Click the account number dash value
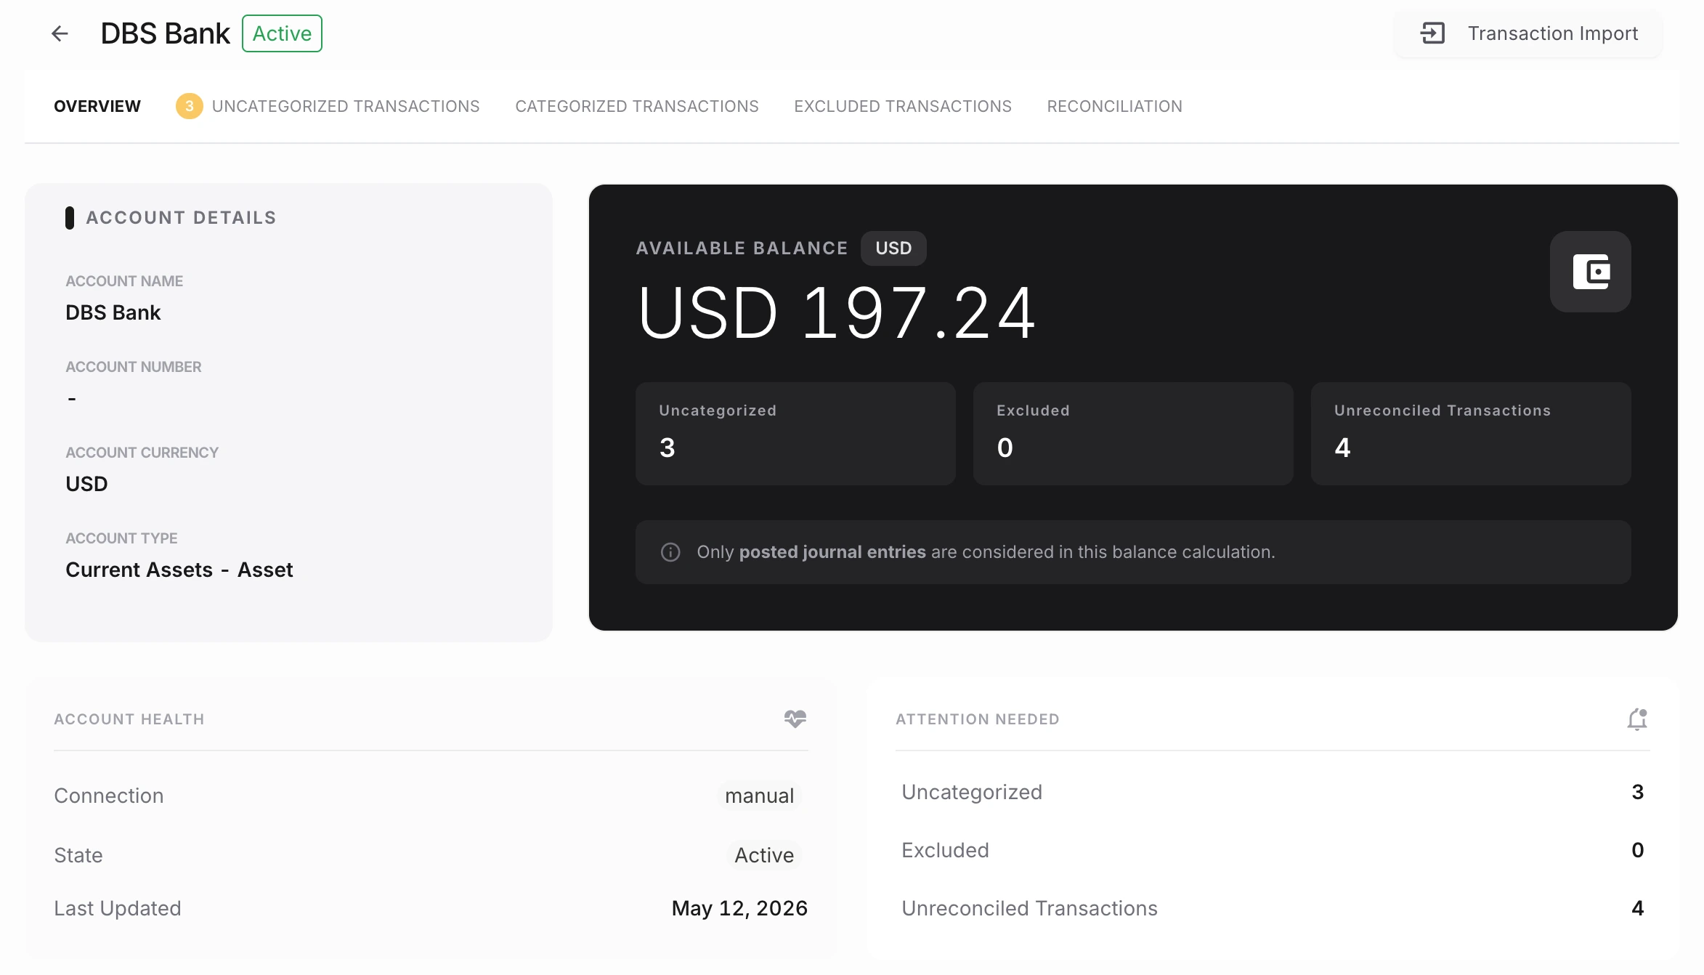This screenshot has width=1704, height=975. point(72,398)
